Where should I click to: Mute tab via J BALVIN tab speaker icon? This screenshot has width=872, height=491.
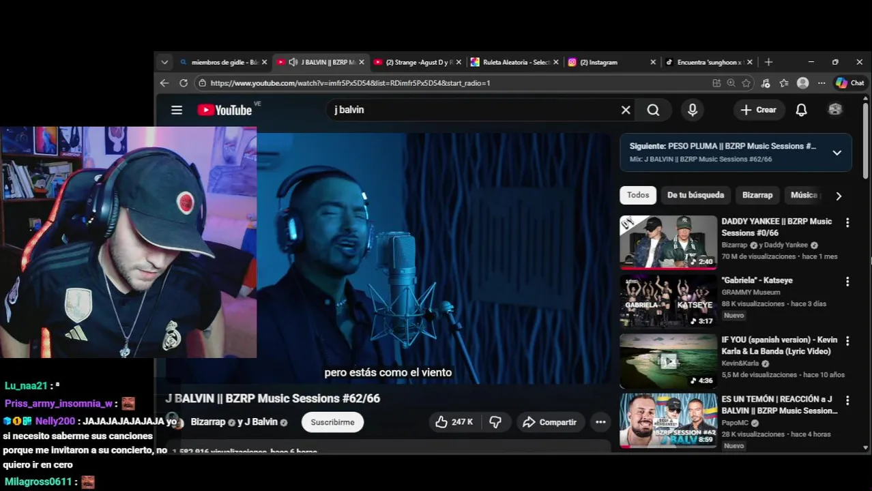[x=293, y=62]
